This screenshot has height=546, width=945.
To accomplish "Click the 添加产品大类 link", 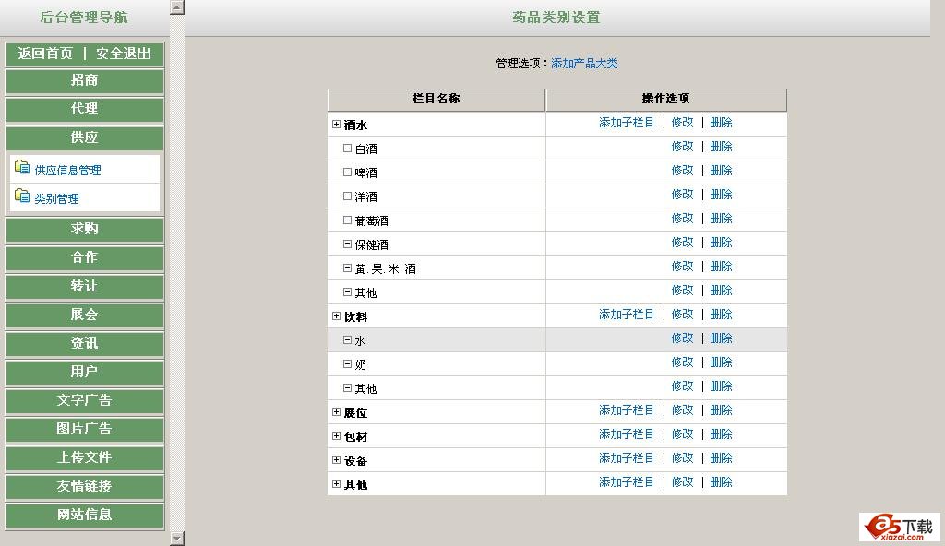I will click(x=584, y=64).
